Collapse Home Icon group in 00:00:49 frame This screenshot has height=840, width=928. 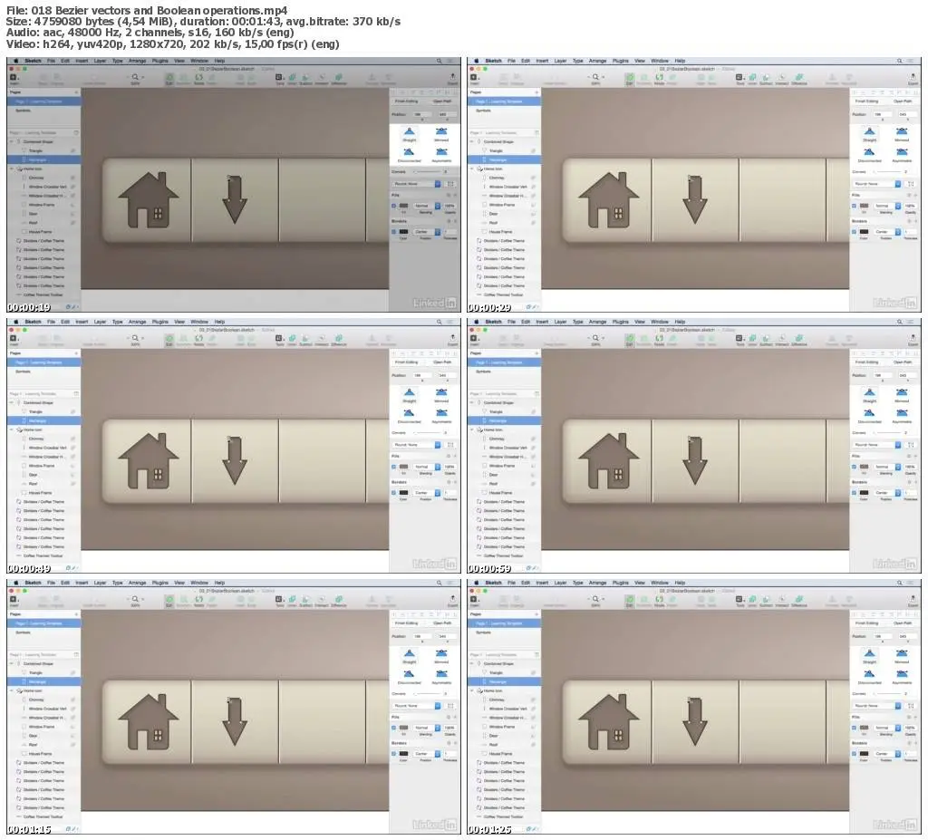11,430
